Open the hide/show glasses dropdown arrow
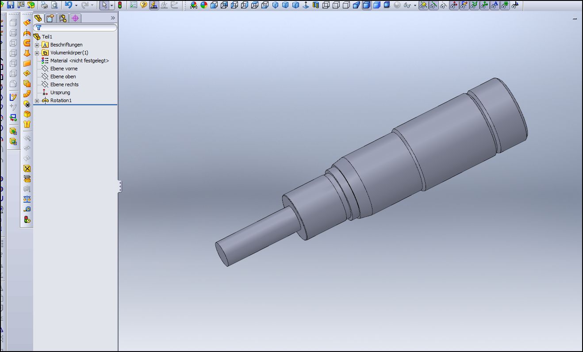 pos(414,5)
